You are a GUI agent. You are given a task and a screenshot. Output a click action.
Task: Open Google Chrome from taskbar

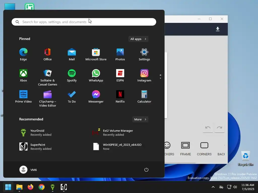point(42,187)
